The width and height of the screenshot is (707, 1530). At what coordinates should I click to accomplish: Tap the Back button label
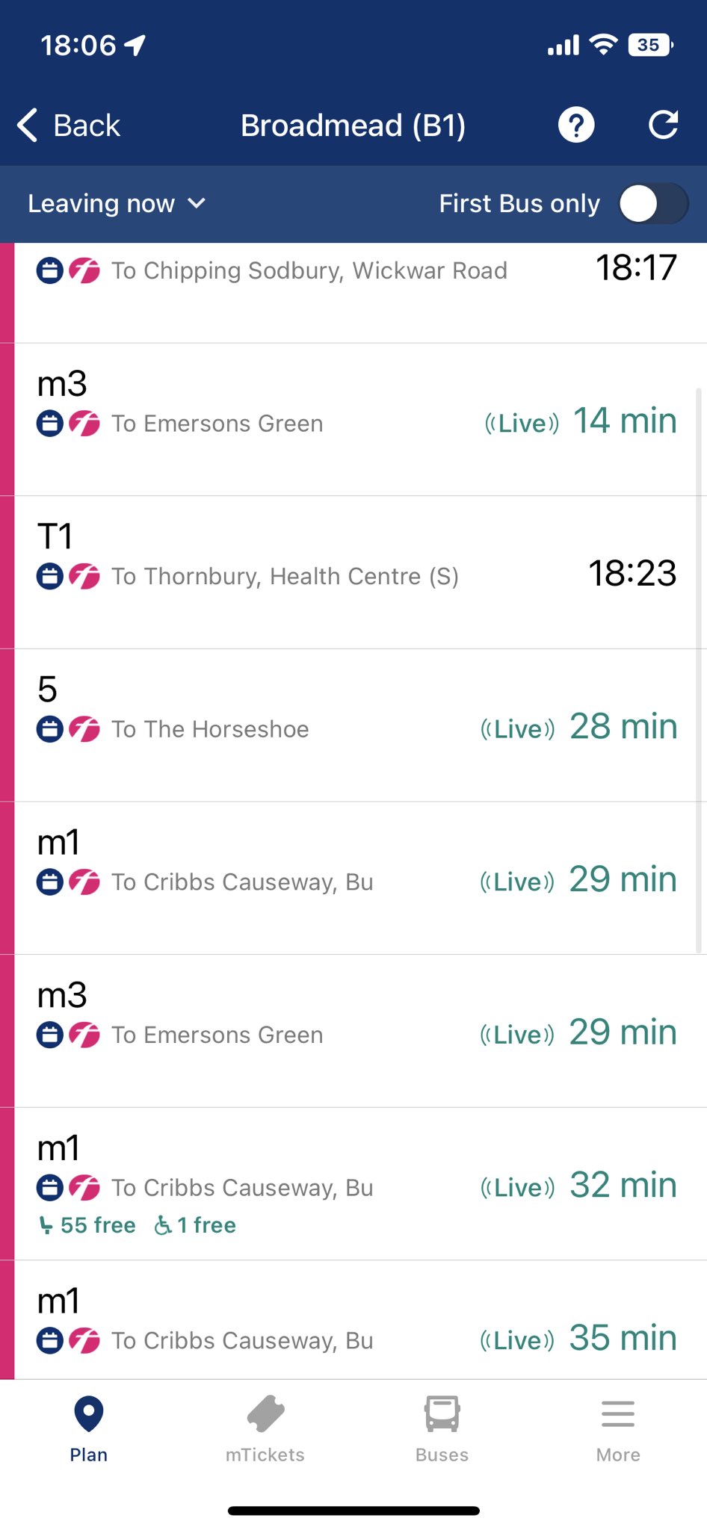(x=87, y=126)
